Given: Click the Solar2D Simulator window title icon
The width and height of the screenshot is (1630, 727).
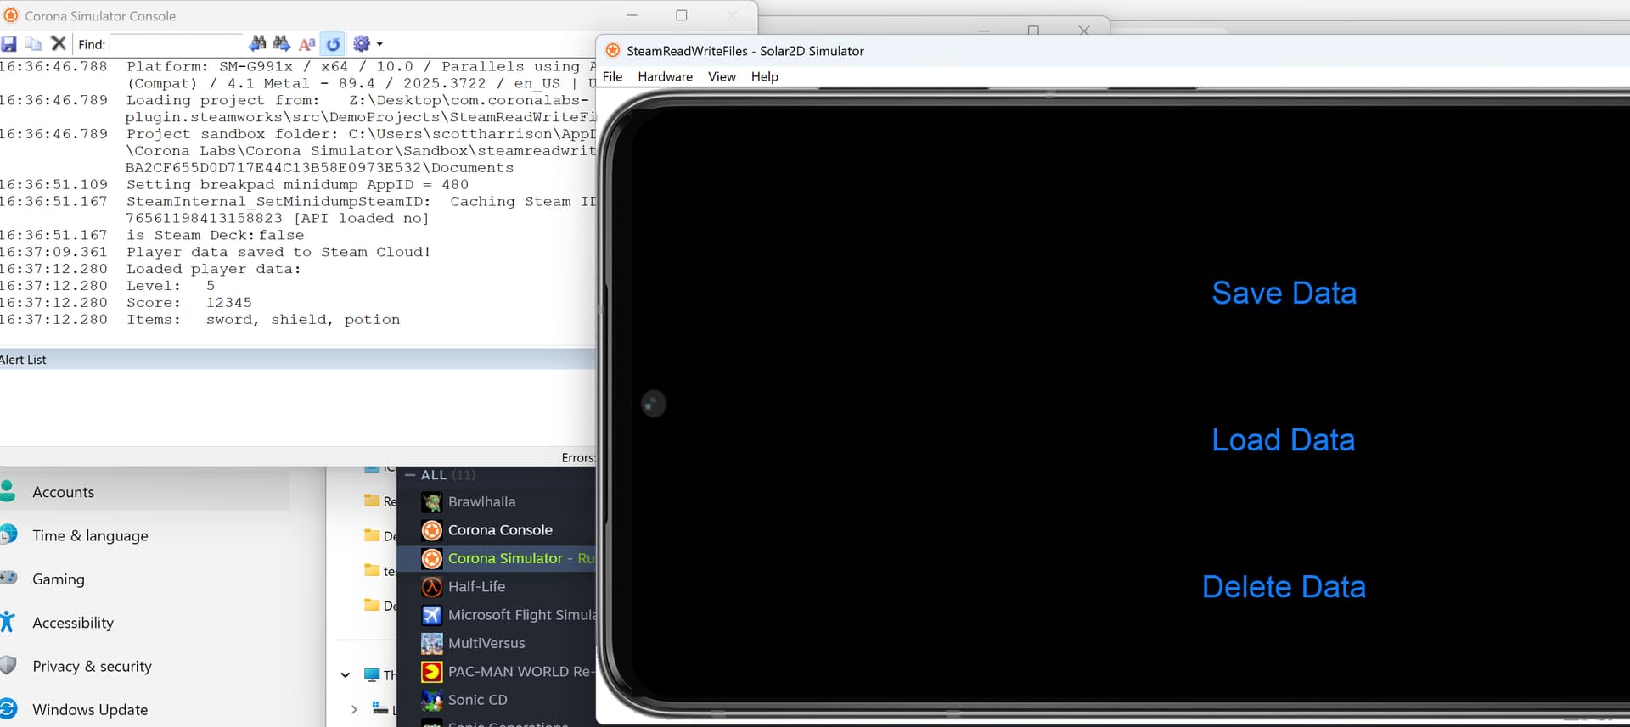Looking at the screenshot, I should tap(613, 50).
